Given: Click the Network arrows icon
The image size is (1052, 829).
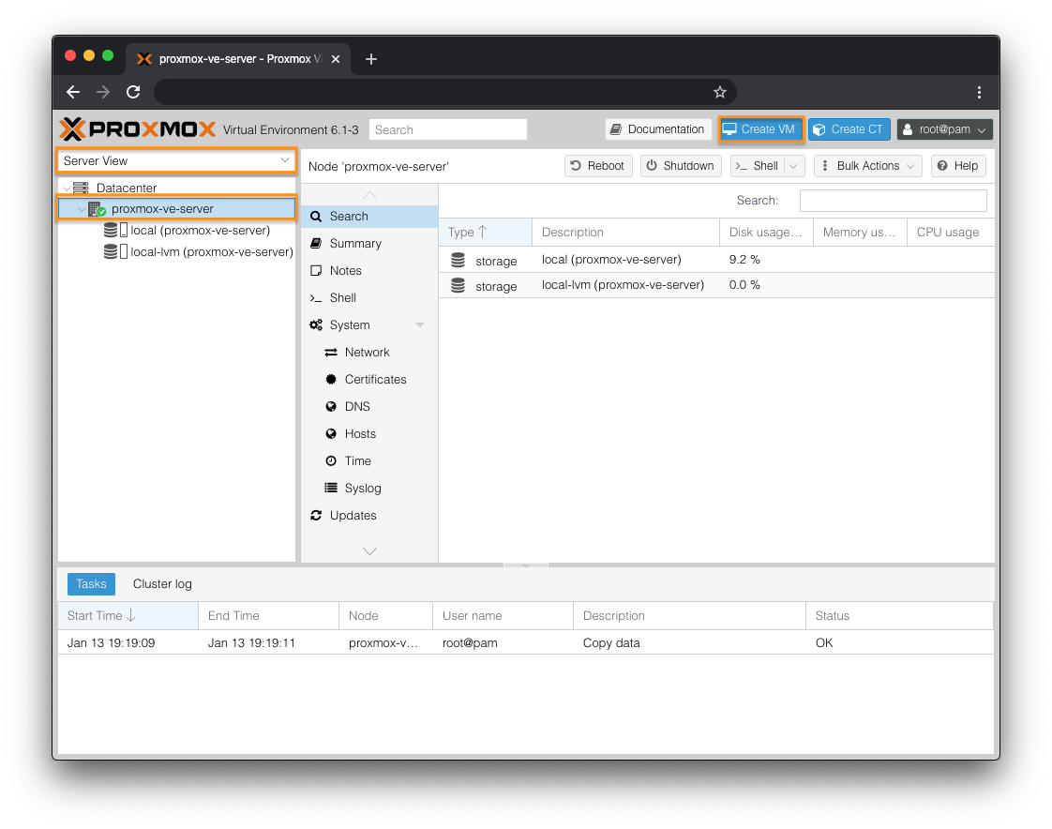Looking at the screenshot, I should coord(331,353).
